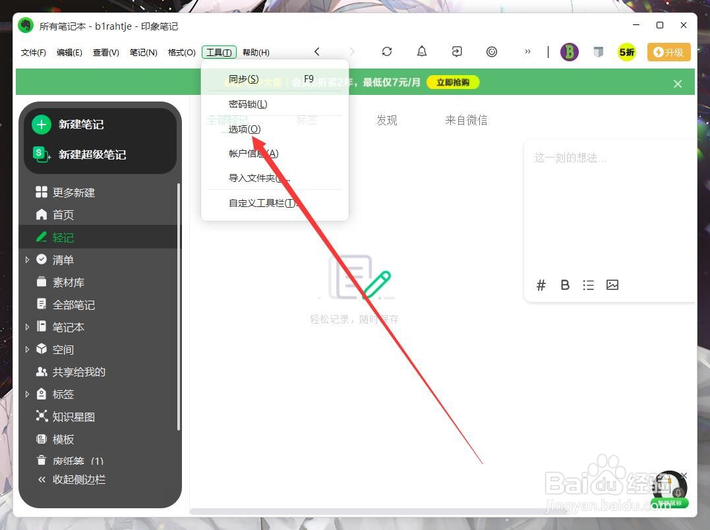Choose 同步(S) from the Tools menu
This screenshot has height=530, width=710.
coord(275,79)
